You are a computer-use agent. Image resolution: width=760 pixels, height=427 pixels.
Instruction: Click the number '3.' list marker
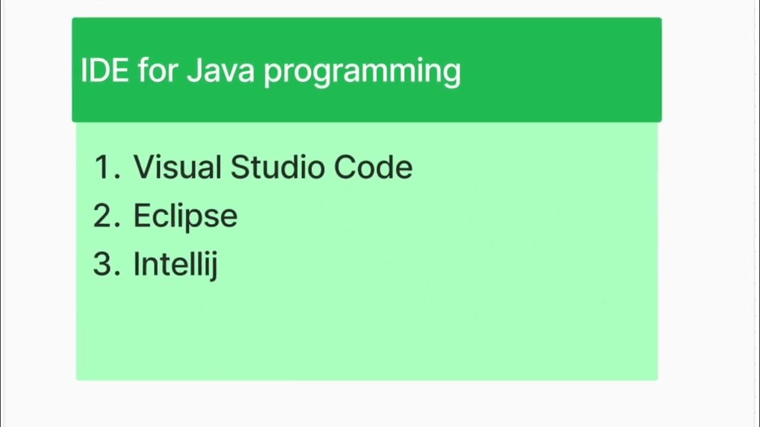[x=107, y=264]
